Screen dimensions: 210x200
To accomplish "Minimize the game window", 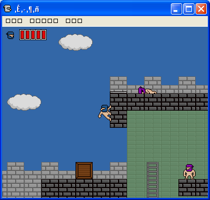I will pyautogui.click(x=176, y=9).
